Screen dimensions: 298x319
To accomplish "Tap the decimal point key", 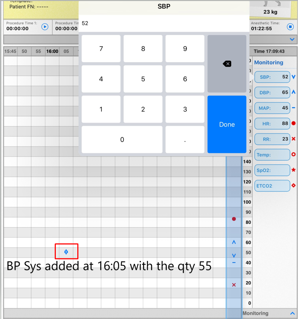I will 185,140.
